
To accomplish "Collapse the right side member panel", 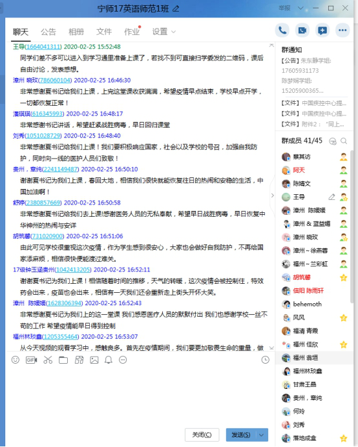I will coord(272,195).
